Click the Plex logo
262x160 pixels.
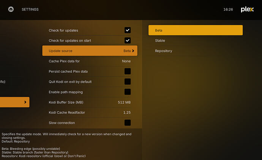(247, 10)
